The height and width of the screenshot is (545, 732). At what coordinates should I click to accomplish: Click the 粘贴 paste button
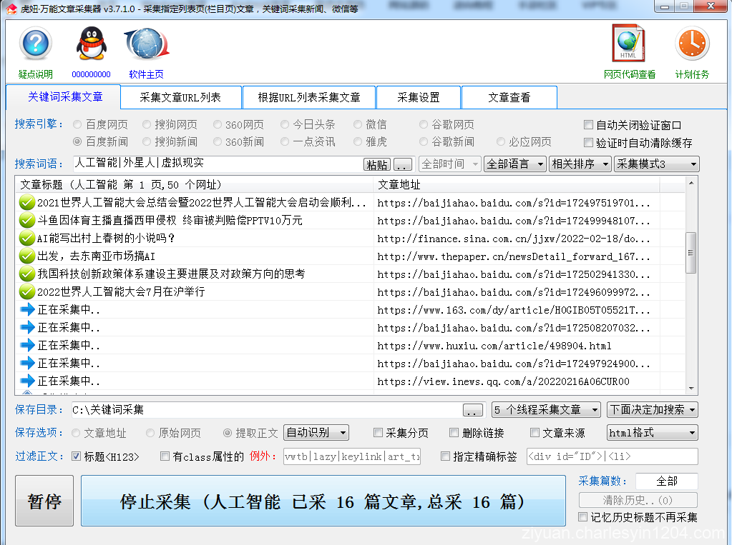click(x=376, y=164)
